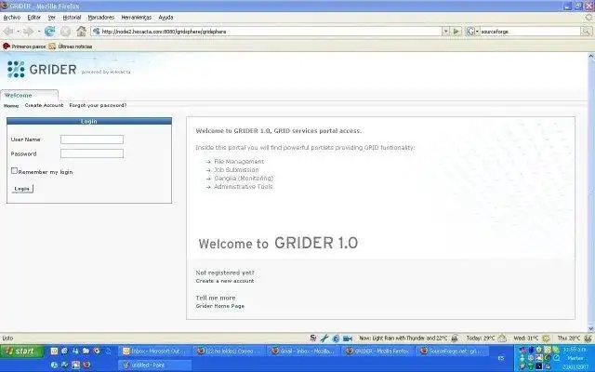Click the taskbar clock
The width and height of the screenshot is (595, 372).
tap(576, 358)
